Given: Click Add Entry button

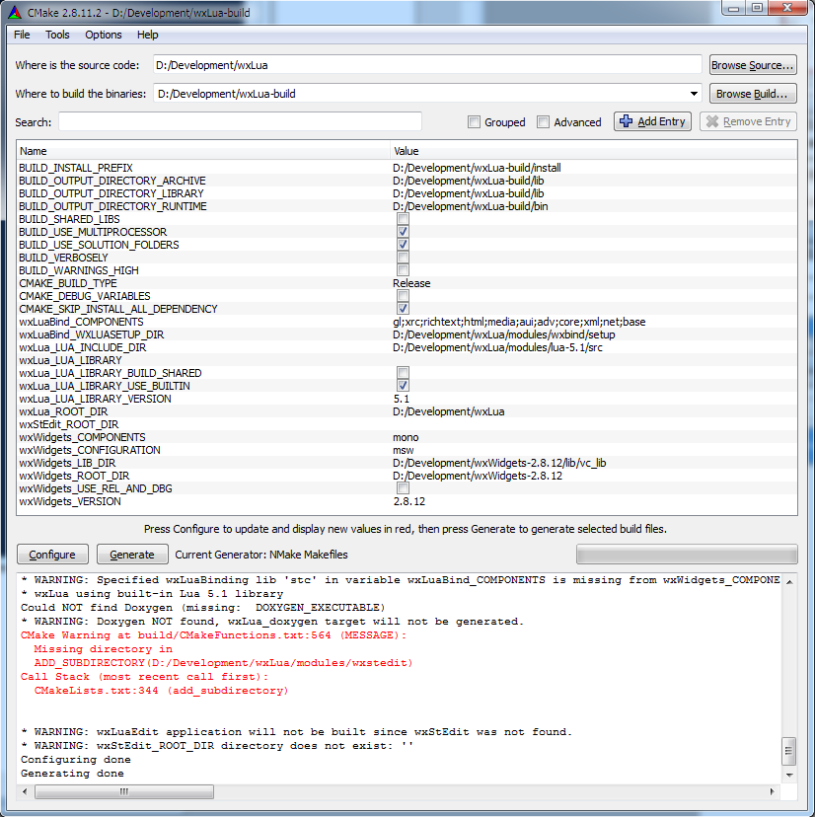Looking at the screenshot, I should click(652, 121).
